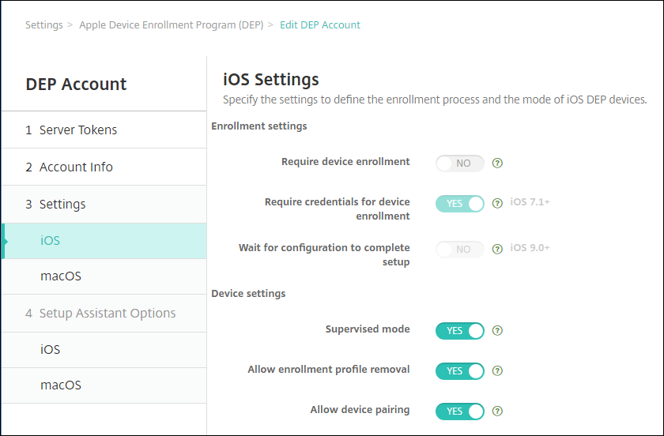
Task: Toggle Require device enrollment switch
Action: pyautogui.click(x=459, y=163)
